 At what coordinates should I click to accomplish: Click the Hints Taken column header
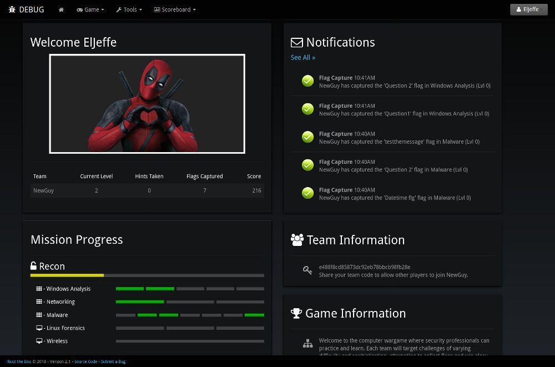(149, 176)
